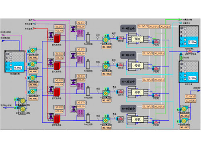Select the topmost red plate heat exchanger

(x=57, y=39)
